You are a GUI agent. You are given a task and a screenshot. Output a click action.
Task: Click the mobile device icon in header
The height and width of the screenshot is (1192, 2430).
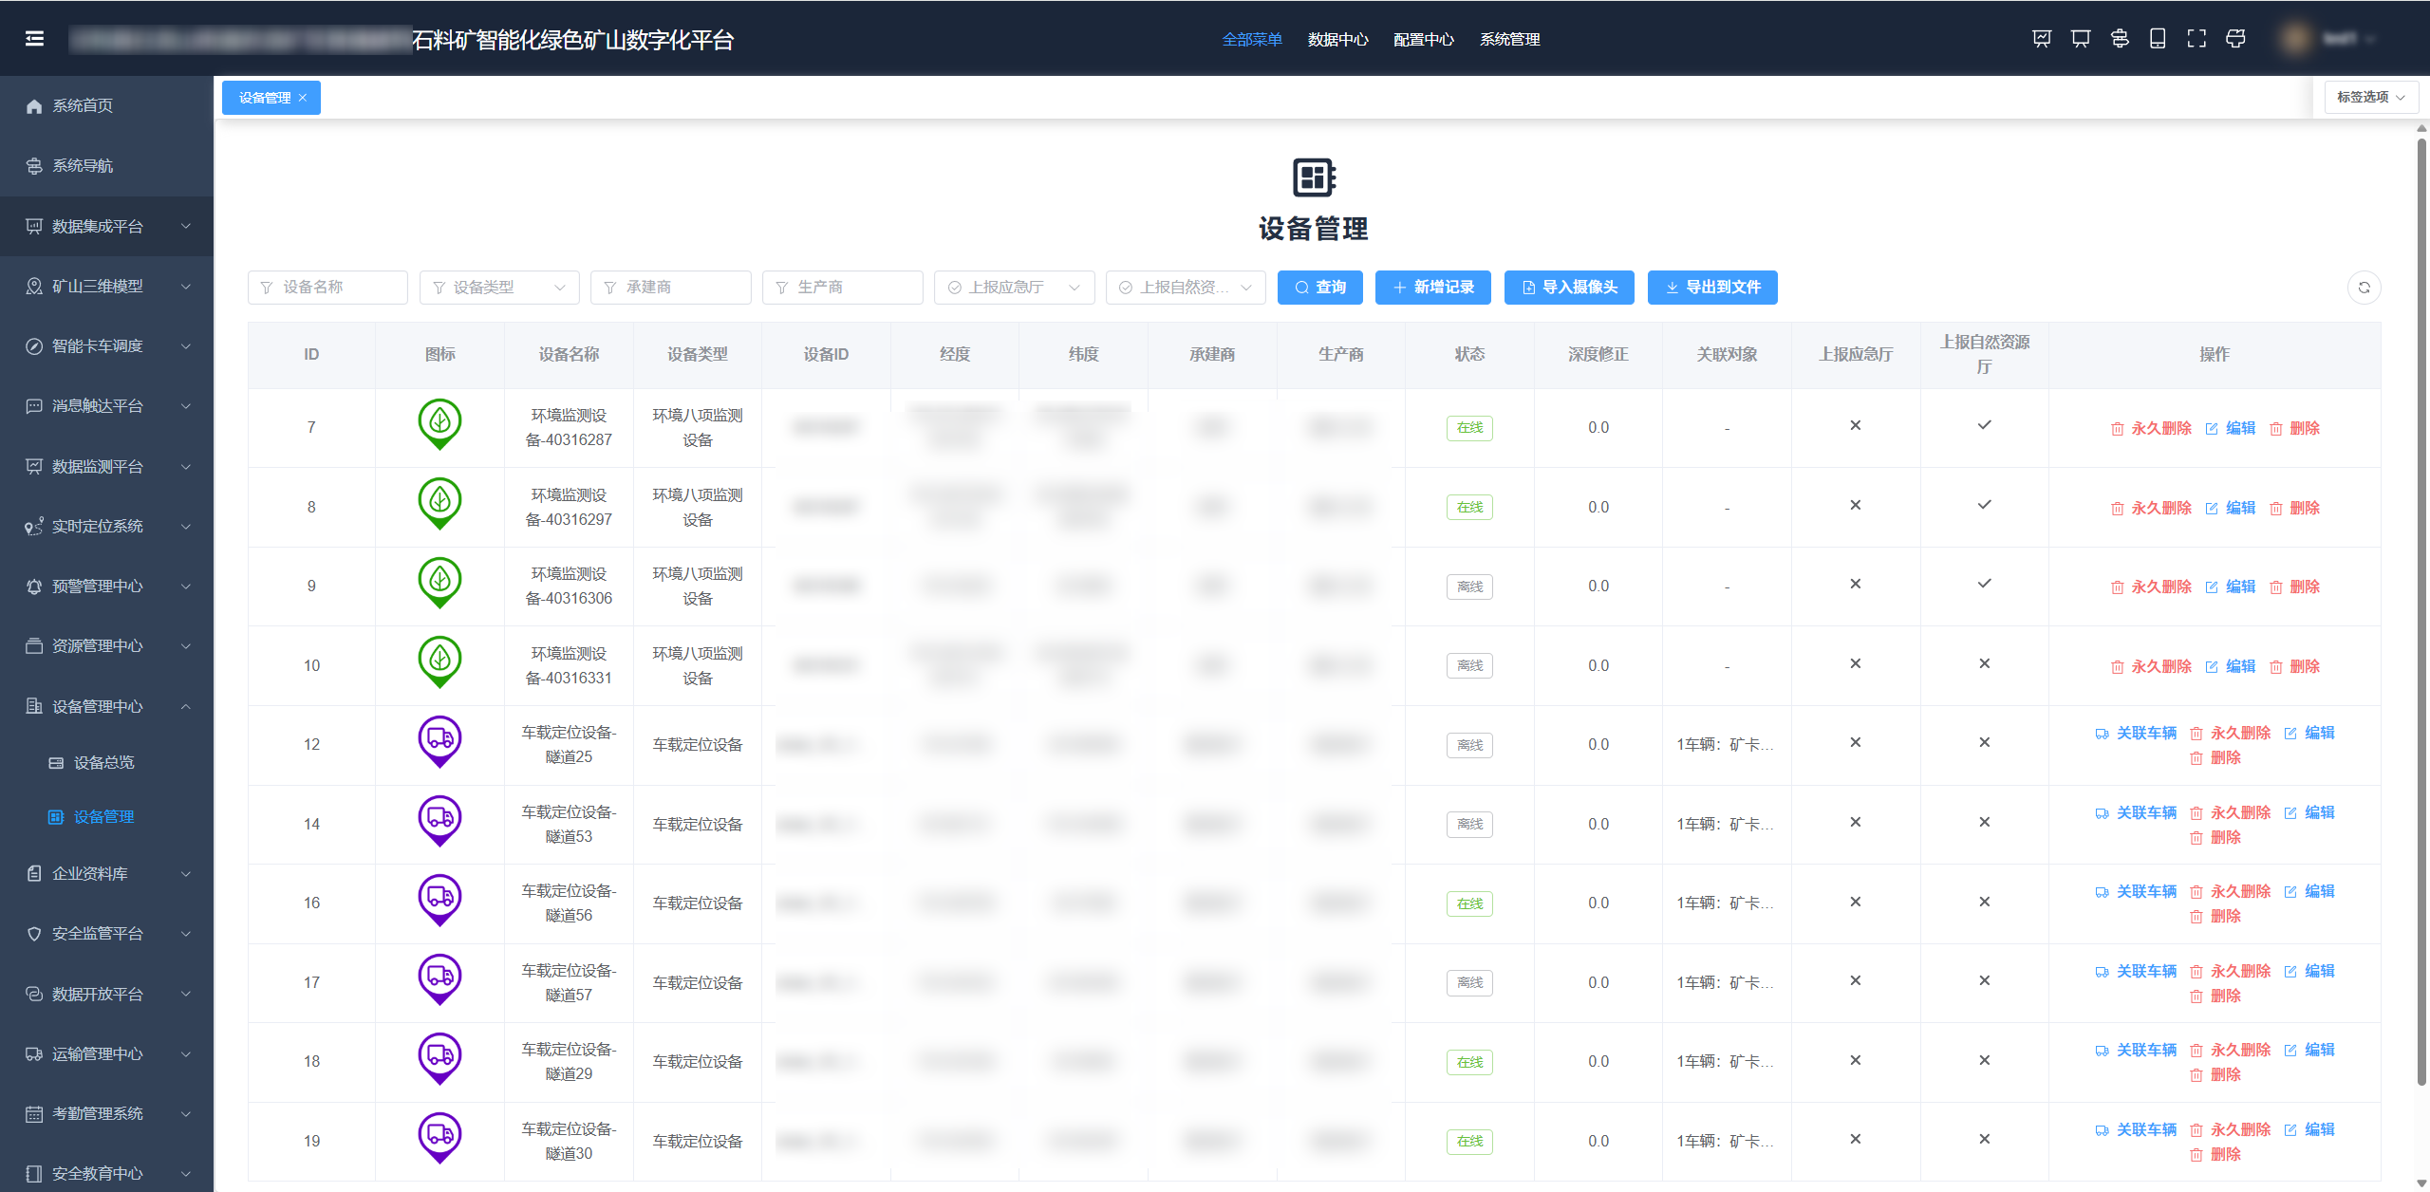pos(2158,39)
